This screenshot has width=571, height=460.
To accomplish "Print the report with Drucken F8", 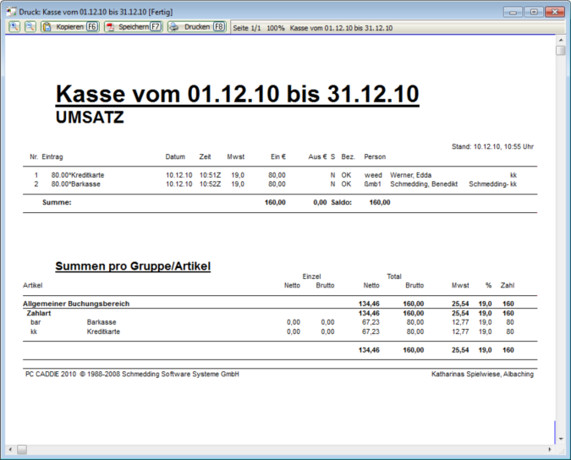I will tap(196, 27).
